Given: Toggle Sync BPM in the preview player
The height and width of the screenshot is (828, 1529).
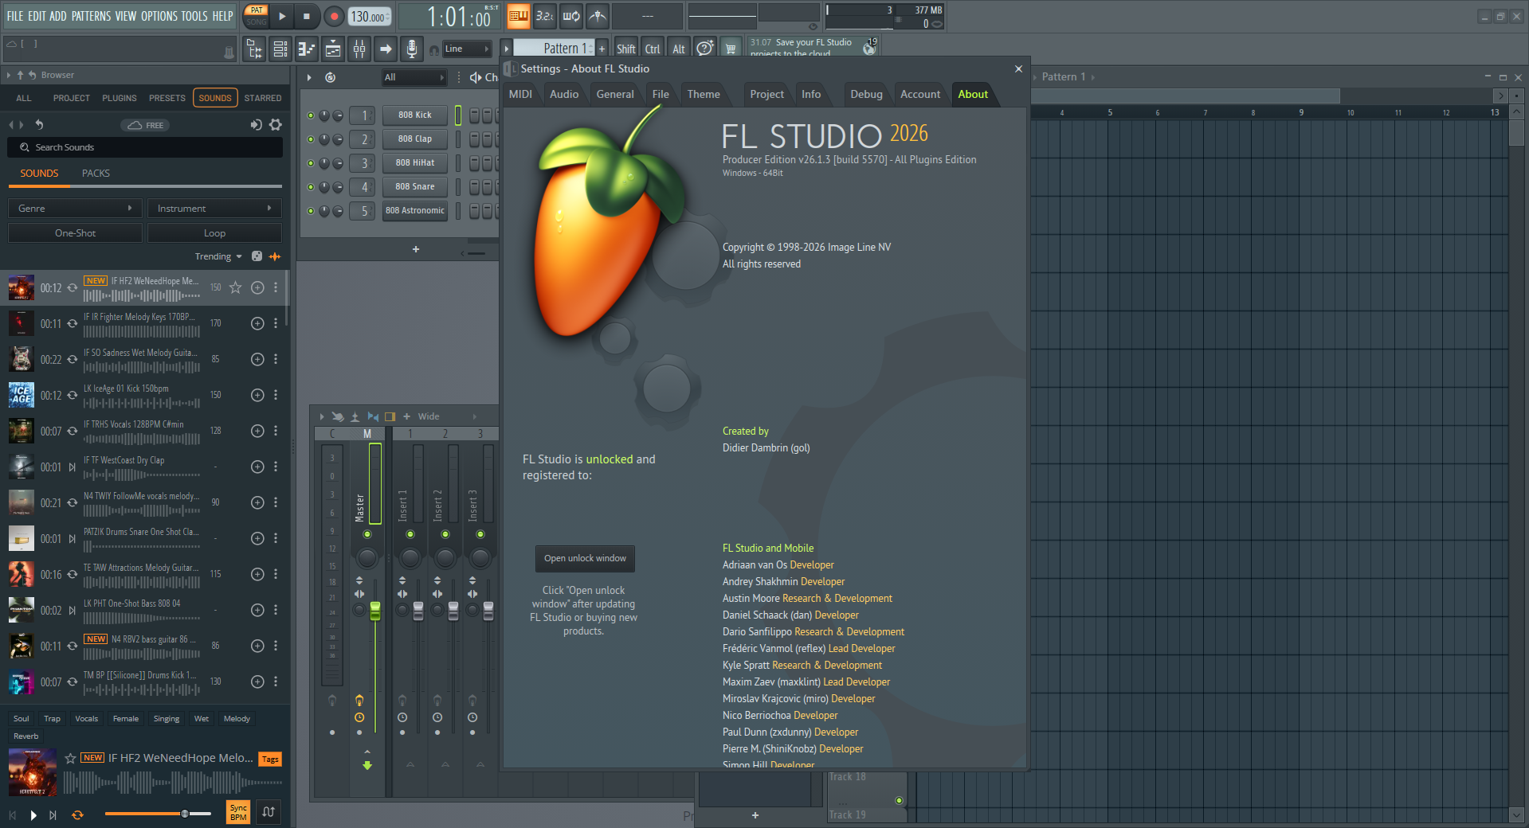Looking at the screenshot, I should 238,813.
